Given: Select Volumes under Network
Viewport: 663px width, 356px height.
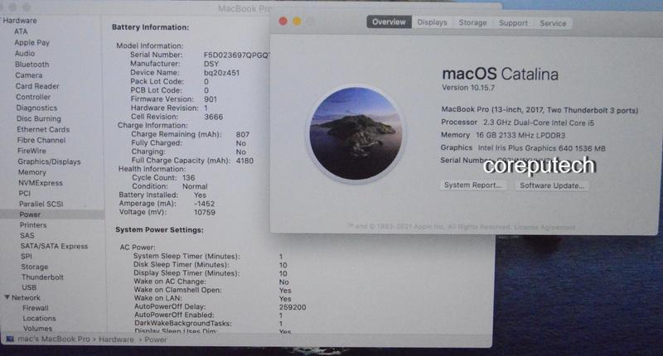Looking at the screenshot, I should pyautogui.click(x=37, y=328).
